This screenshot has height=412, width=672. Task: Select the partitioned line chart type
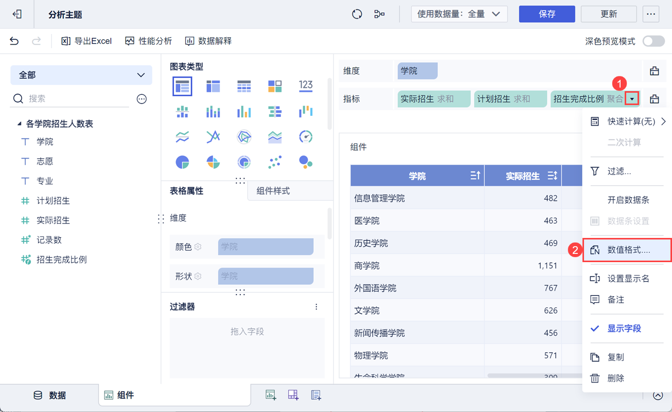coord(183,137)
